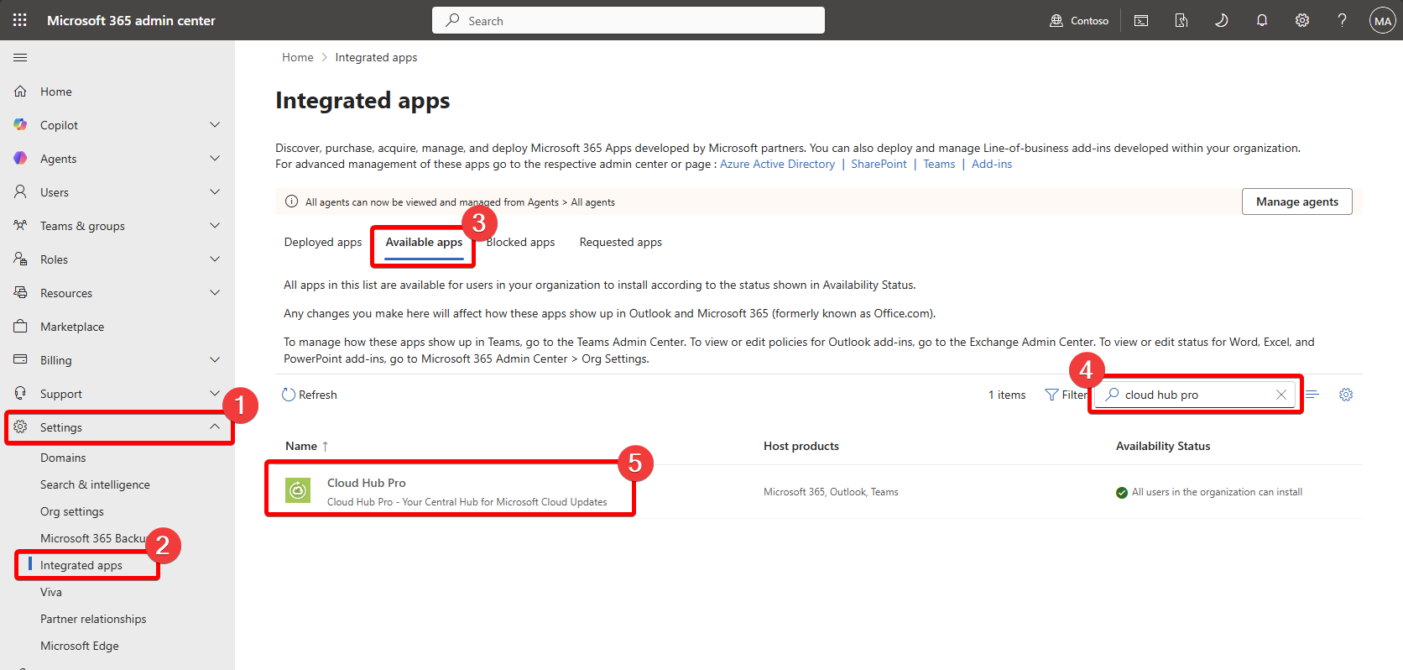Follow the Add-ins link
The width and height of the screenshot is (1403, 670).
click(992, 164)
